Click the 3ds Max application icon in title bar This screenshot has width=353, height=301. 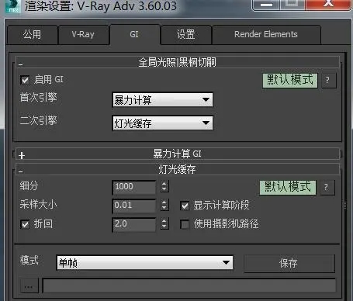point(13,5)
